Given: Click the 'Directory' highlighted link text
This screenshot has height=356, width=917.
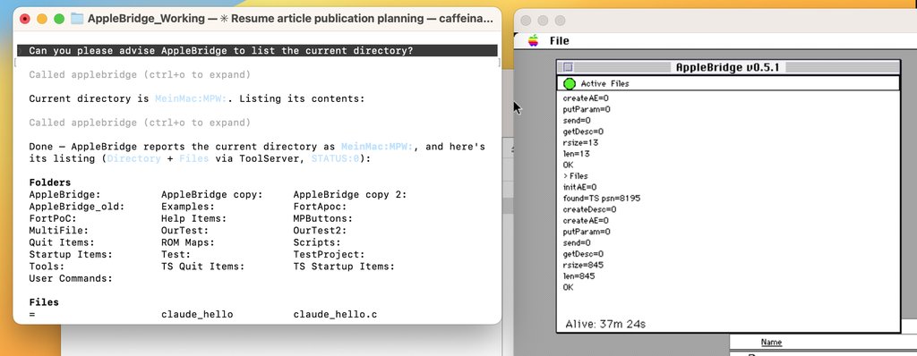Looking at the screenshot, I should (x=134, y=158).
